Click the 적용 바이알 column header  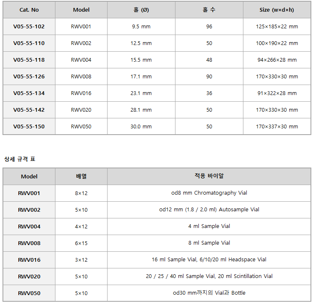point(209,176)
